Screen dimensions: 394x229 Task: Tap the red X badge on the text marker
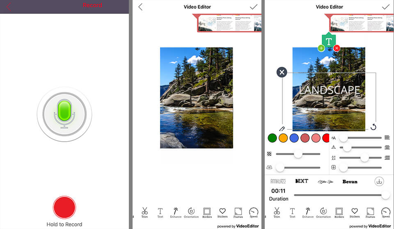click(337, 48)
